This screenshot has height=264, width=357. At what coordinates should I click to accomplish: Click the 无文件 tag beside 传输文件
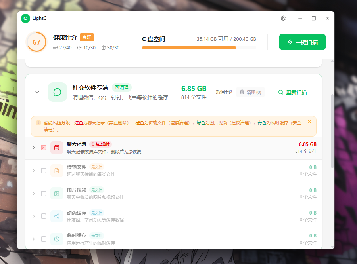tap(97, 167)
